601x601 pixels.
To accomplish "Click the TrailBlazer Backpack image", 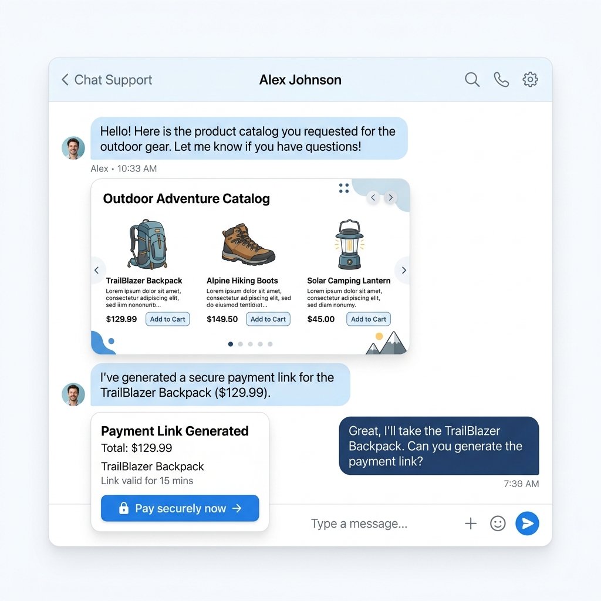I will [148, 244].
